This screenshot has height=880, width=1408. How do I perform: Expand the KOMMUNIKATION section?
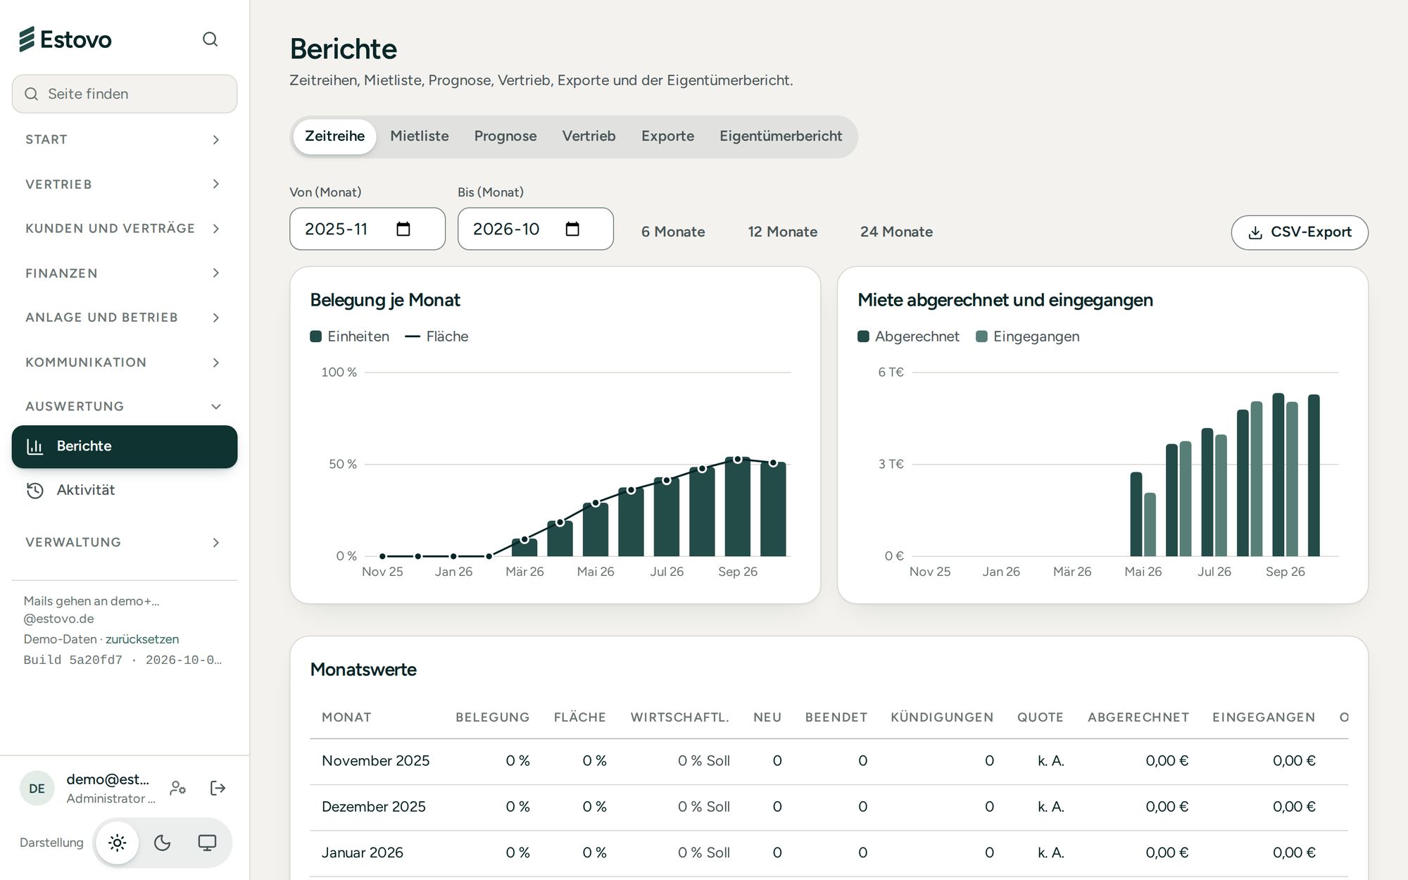click(x=125, y=362)
